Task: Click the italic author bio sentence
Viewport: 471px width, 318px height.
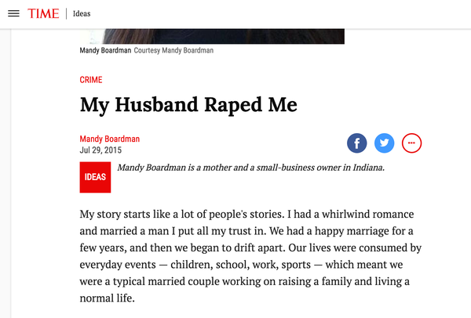Action: pyautogui.click(x=250, y=168)
